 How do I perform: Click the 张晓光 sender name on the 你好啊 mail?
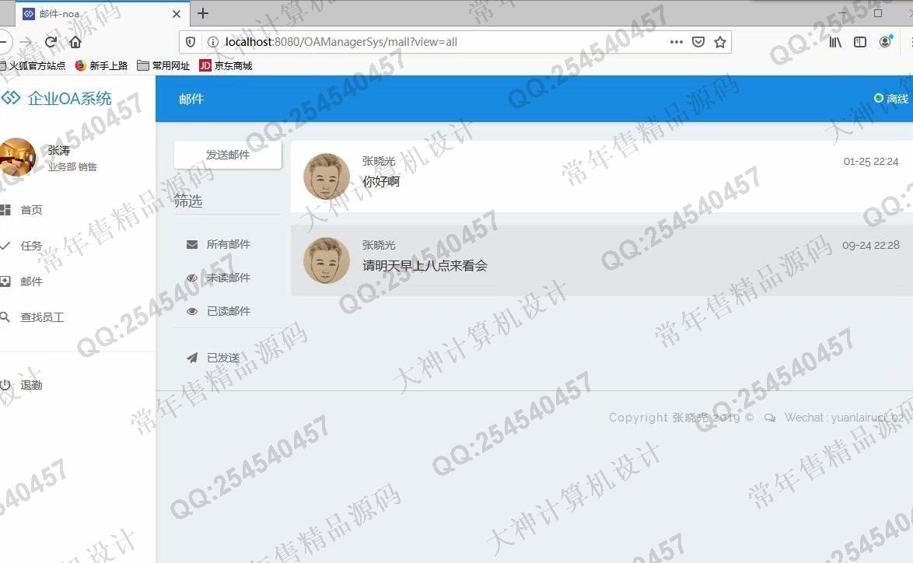pyautogui.click(x=379, y=161)
